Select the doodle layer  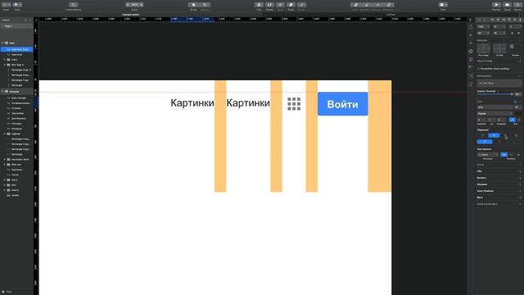[16, 195]
